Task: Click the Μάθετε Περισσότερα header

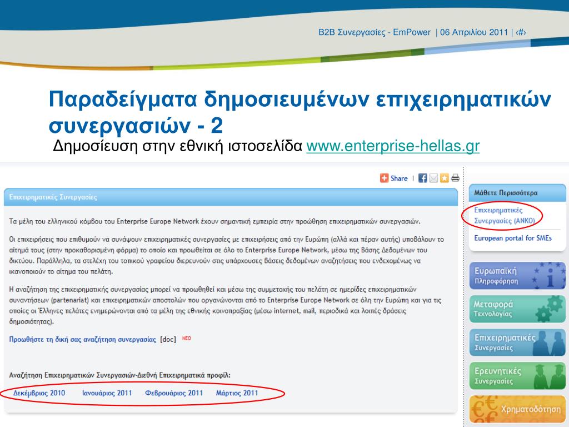Action: [517, 193]
